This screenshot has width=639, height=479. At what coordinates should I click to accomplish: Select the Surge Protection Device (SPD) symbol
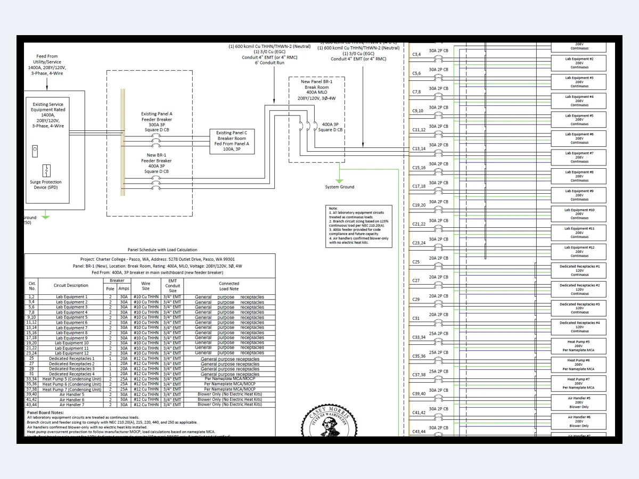(47, 172)
